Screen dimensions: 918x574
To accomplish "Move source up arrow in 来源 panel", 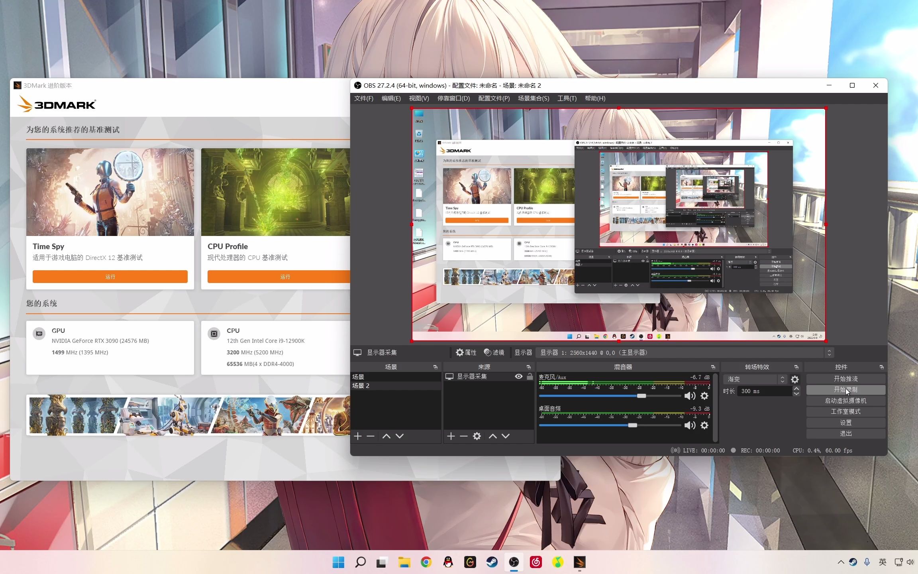I will click(492, 436).
